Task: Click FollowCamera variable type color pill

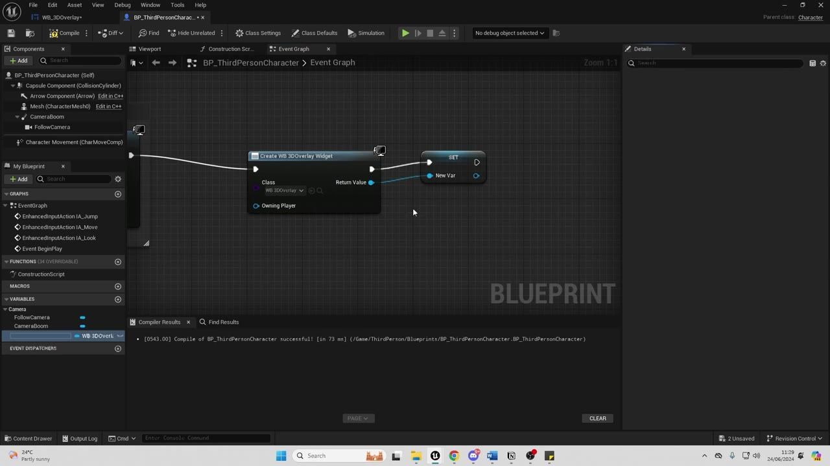Action: [x=82, y=317]
